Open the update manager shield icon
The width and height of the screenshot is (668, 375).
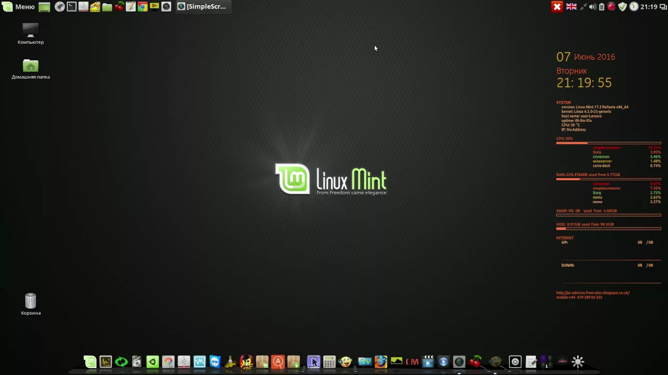[x=622, y=7]
